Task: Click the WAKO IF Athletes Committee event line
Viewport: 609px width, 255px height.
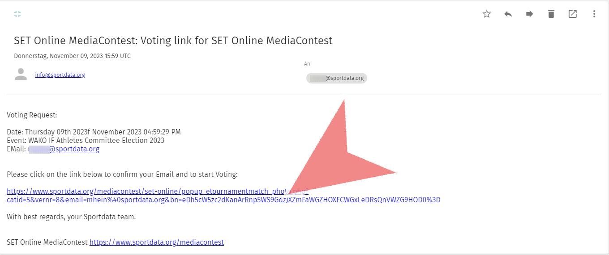Action: tap(86, 141)
